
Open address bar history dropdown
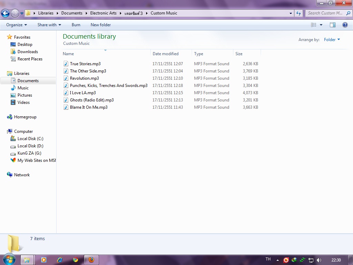[x=291, y=13]
